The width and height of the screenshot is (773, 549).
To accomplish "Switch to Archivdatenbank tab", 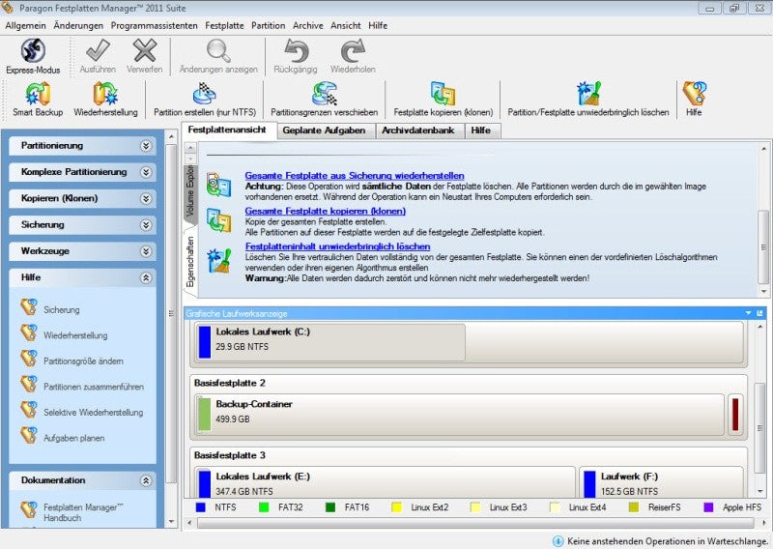I will pyautogui.click(x=418, y=130).
